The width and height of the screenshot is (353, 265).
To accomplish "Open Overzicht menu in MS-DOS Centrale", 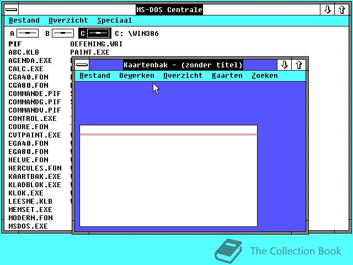I will pyautogui.click(x=68, y=20).
